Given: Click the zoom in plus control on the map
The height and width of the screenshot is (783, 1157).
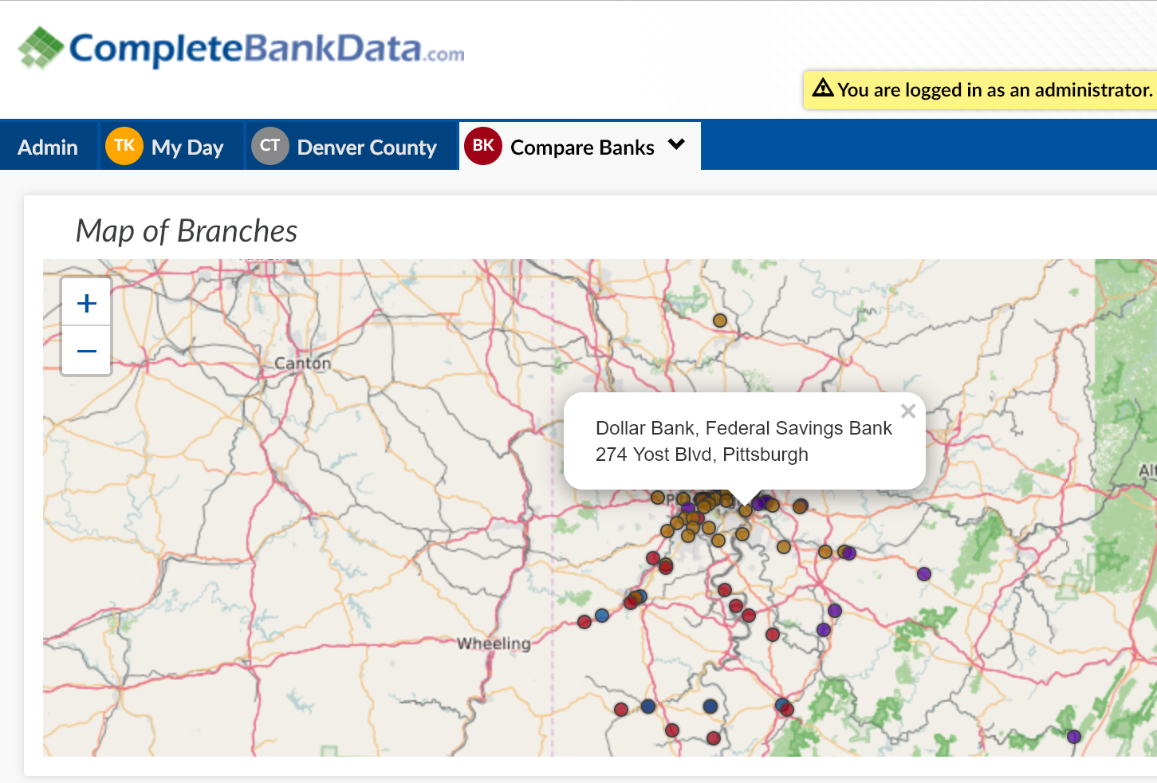Looking at the screenshot, I should (85, 302).
